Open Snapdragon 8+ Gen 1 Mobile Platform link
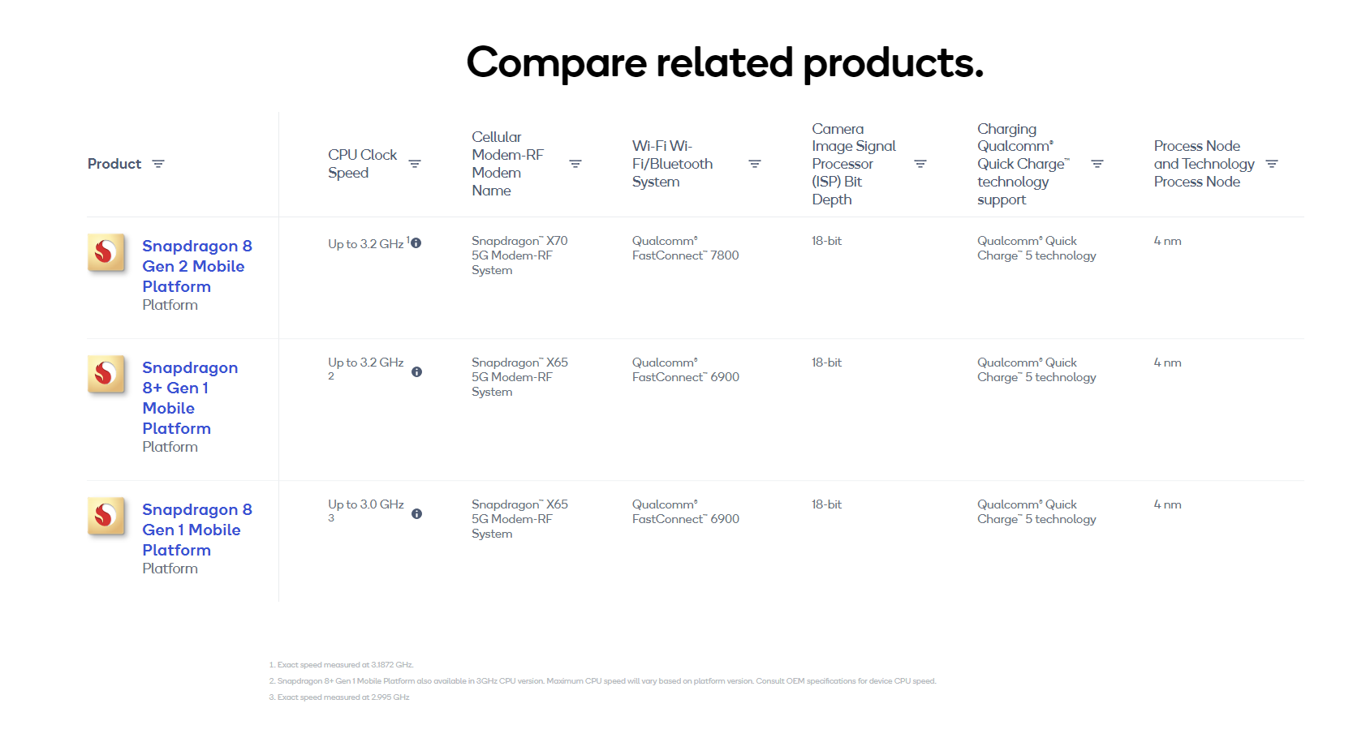1366x738 pixels. (x=189, y=397)
